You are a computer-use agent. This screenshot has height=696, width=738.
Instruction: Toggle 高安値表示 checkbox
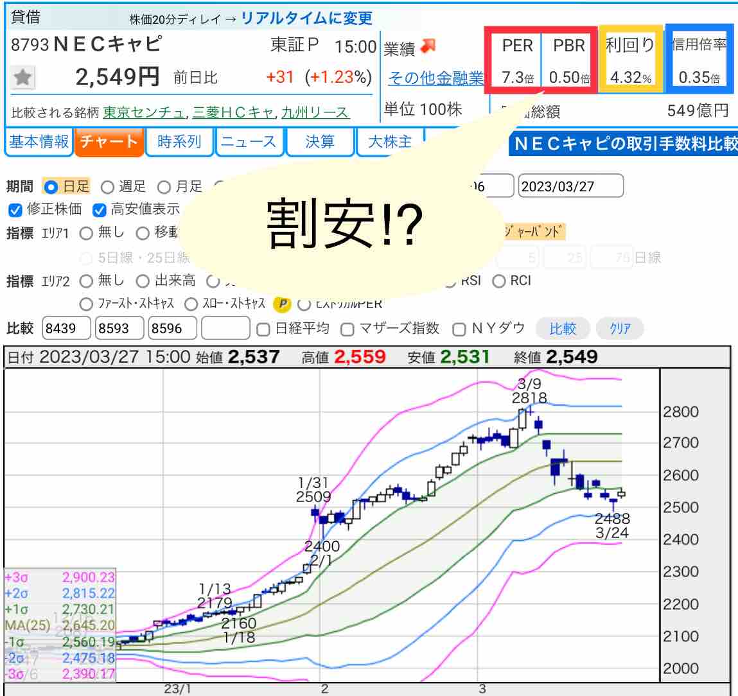pyautogui.click(x=100, y=210)
